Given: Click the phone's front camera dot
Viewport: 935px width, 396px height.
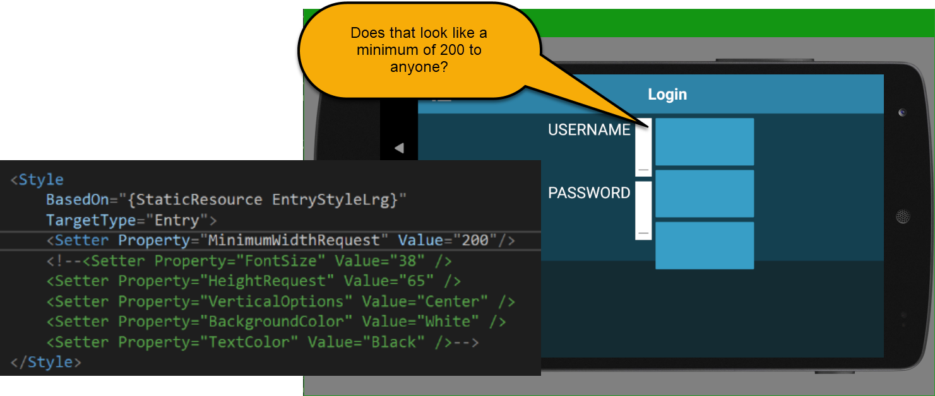Looking at the screenshot, I should pyautogui.click(x=902, y=112).
